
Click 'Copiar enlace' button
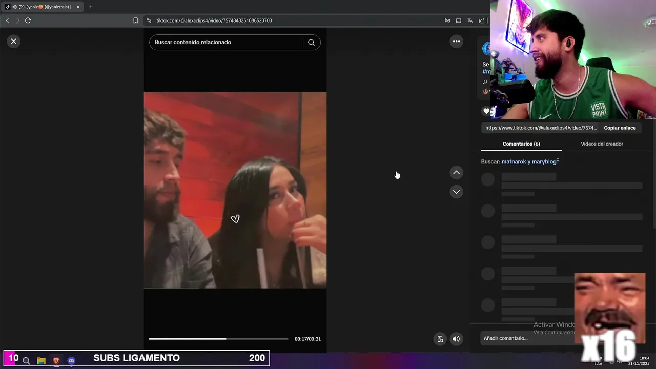pyautogui.click(x=620, y=128)
